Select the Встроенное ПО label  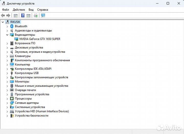tap(25, 43)
